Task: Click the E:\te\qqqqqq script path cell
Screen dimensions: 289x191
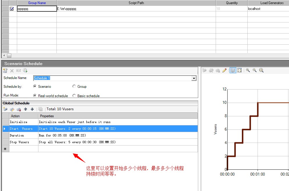Action: (x=136, y=9)
